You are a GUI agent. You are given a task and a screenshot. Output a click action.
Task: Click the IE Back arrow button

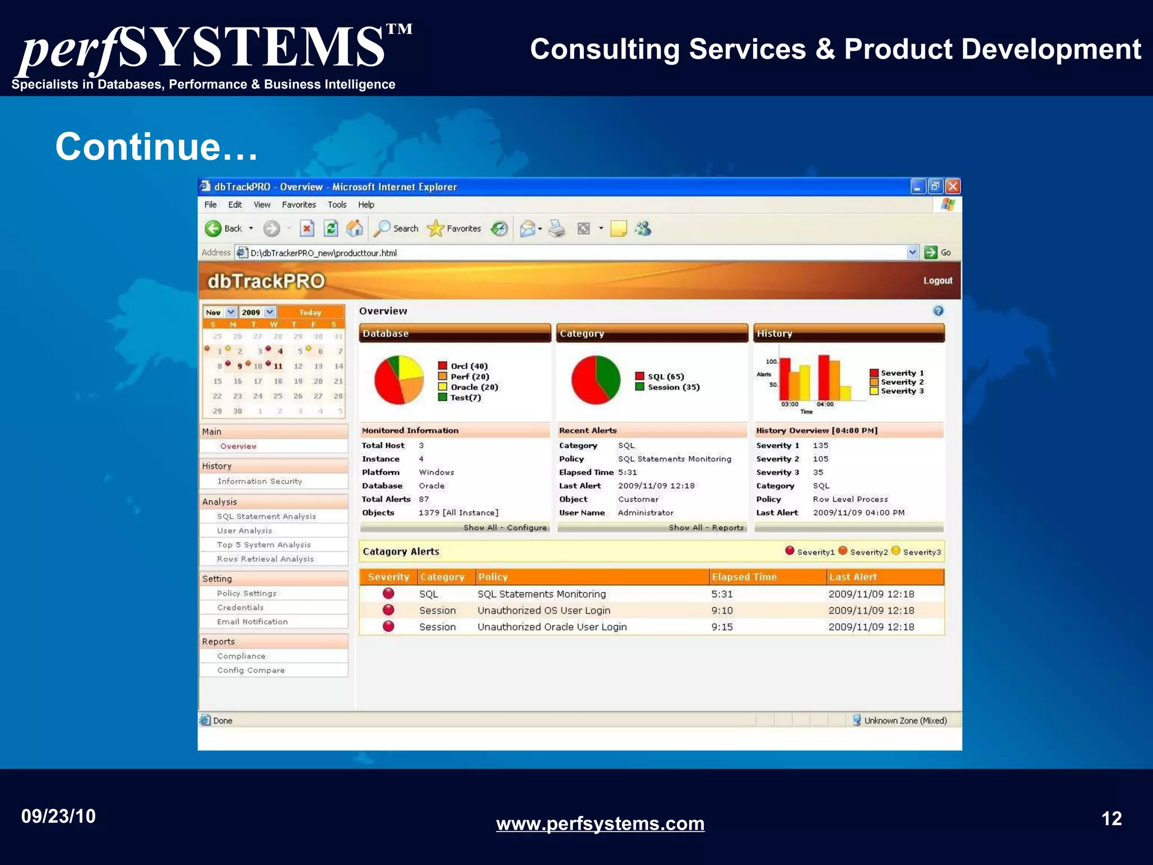click(213, 228)
